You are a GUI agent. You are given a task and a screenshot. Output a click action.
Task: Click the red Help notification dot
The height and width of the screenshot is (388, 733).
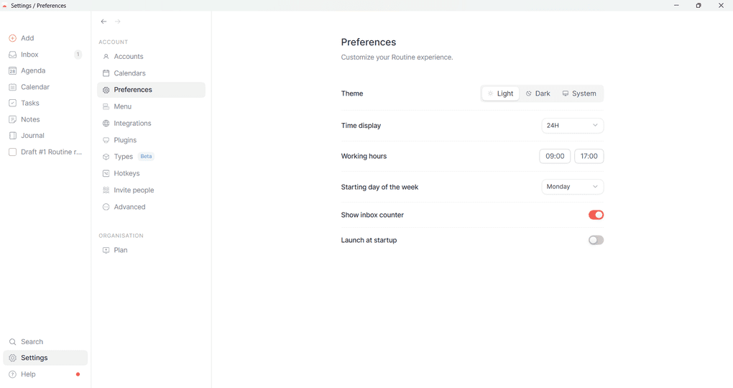tap(78, 374)
